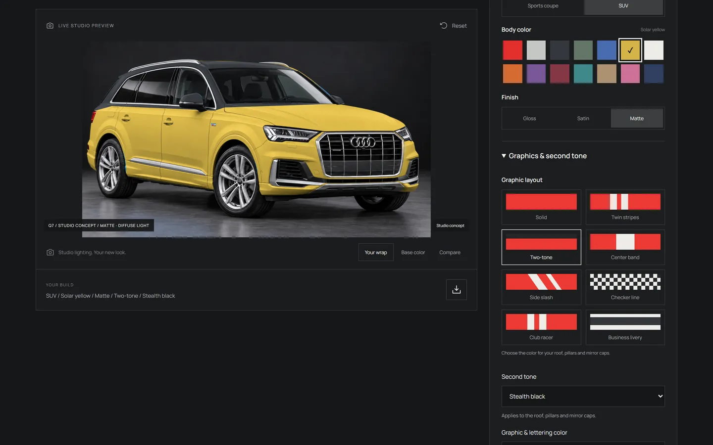Image resolution: width=713 pixels, height=445 pixels.
Task: Select the Two-tone graphic layout
Action: (541, 247)
